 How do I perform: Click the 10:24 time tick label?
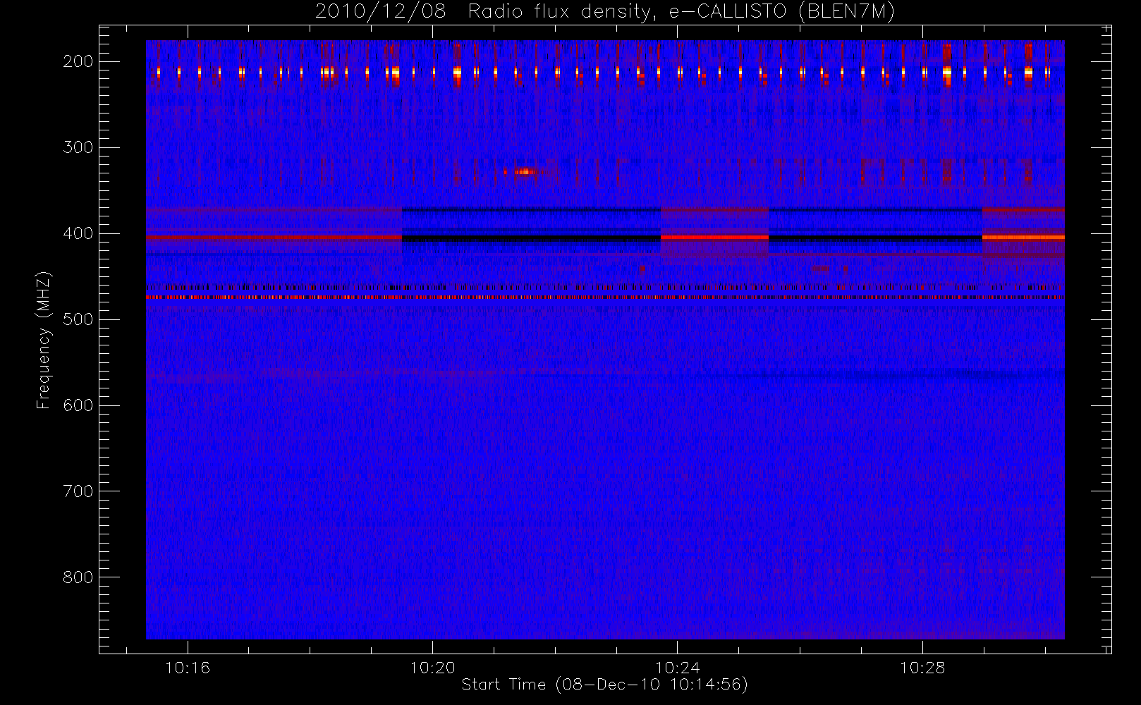[677, 668]
